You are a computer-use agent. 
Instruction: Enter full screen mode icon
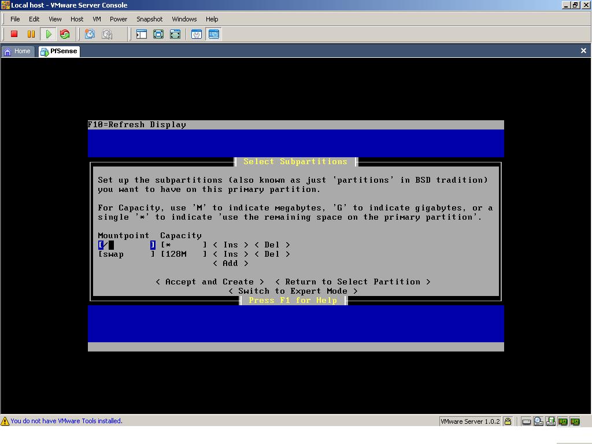pos(158,34)
